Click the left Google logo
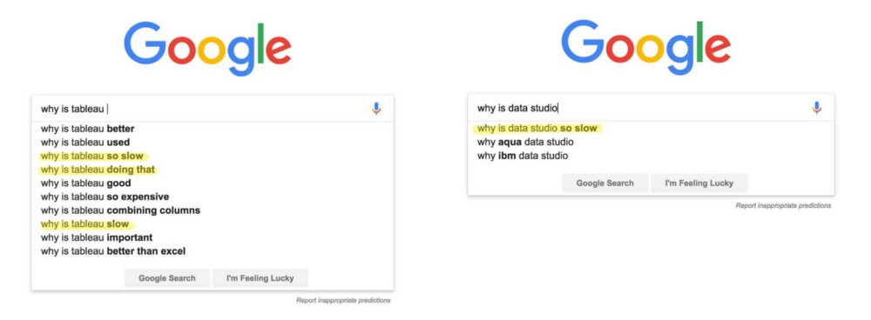The width and height of the screenshot is (871, 320). click(x=208, y=48)
